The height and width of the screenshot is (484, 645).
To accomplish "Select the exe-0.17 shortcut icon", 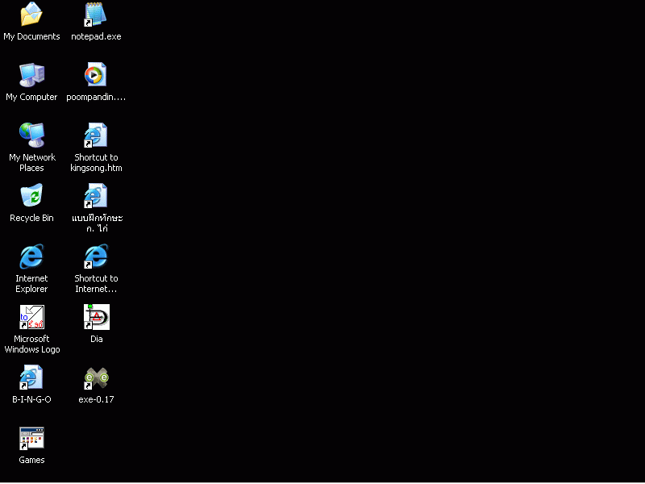I will pos(96,378).
